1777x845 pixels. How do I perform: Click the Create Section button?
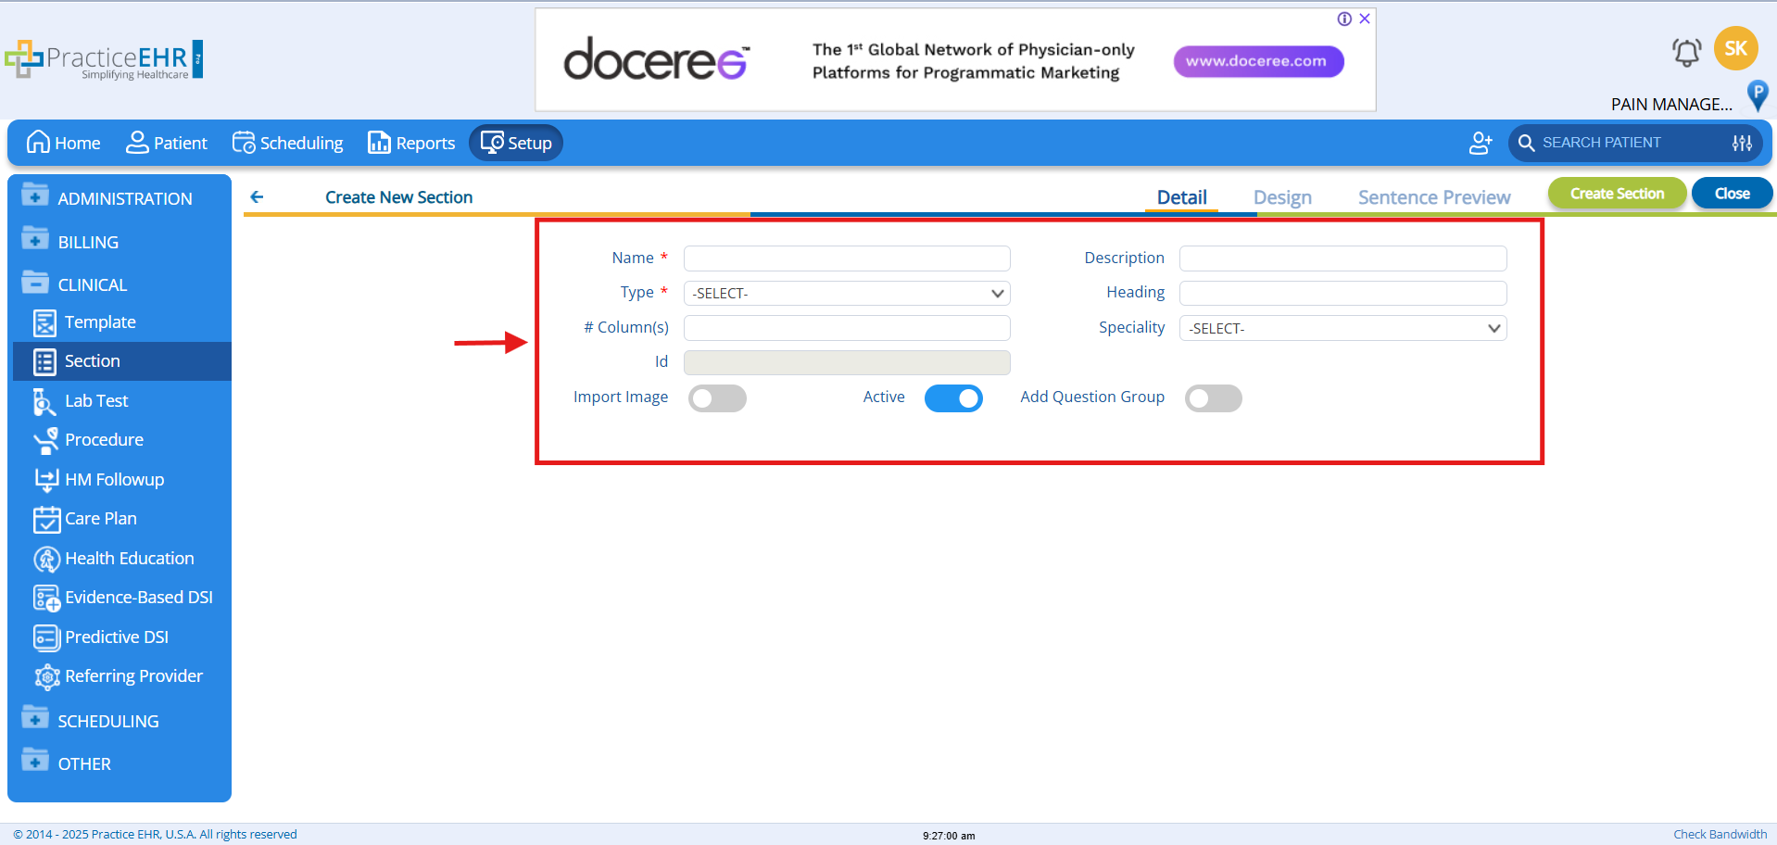[x=1617, y=194]
